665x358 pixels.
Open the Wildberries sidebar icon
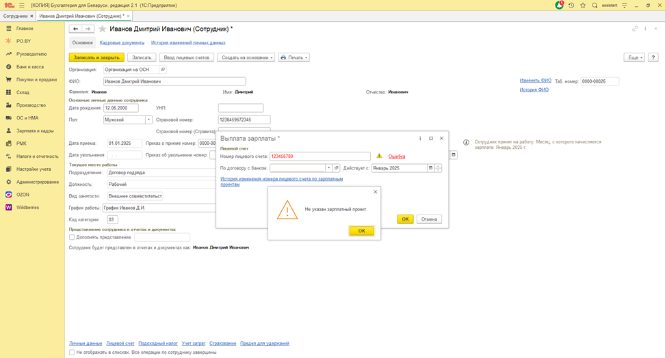pyautogui.click(x=8, y=208)
